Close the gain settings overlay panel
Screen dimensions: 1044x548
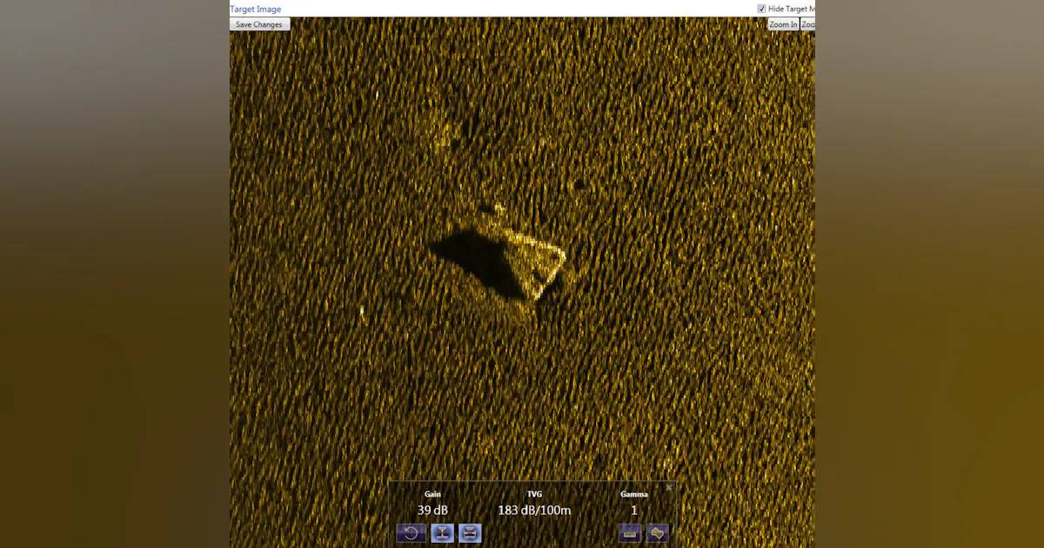point(669,487)
